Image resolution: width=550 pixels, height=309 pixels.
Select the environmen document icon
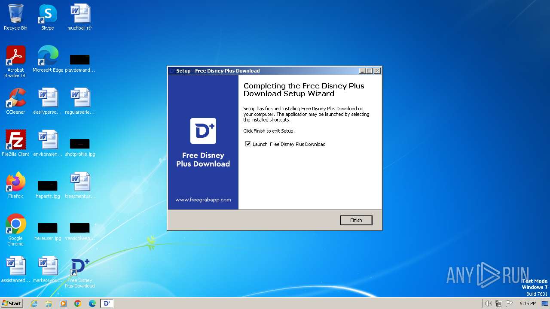(48, 143)
